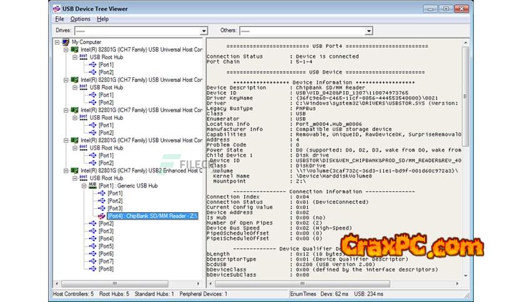Image resolution: width=522 pixels, height=302 pixels.
Task: Open the Help menu
Action: (102, 19)
